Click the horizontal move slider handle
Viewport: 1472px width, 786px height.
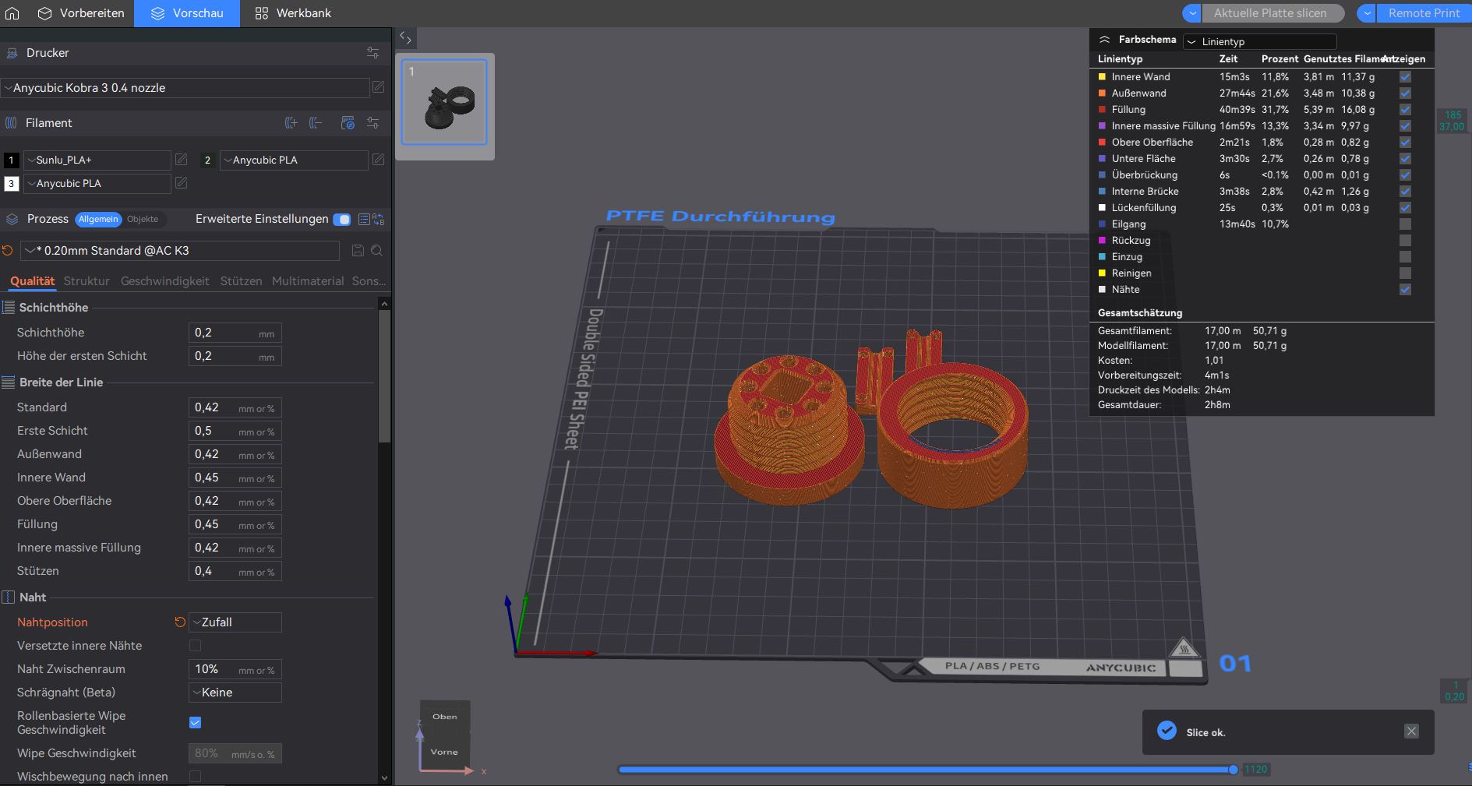[1233, 770]
